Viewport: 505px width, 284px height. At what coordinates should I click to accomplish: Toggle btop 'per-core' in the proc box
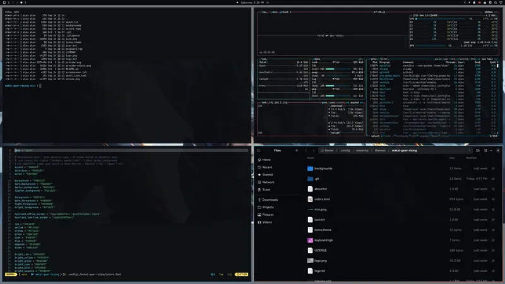(x=449, y=59)
